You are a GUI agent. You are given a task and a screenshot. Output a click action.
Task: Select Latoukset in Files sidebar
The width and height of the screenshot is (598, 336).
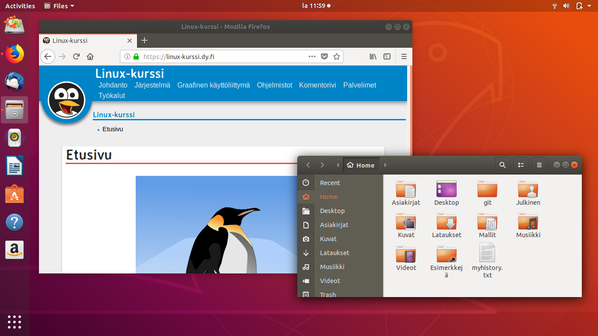tap(334, 253)
